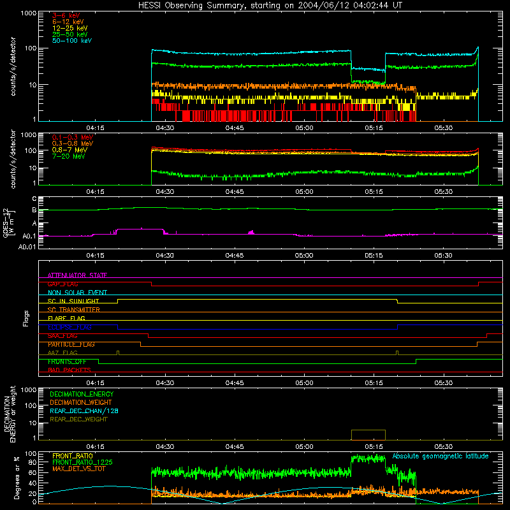Select the 7-20 MeV legend entry
The width and height of the screenshot is (510, 510).
68,156
